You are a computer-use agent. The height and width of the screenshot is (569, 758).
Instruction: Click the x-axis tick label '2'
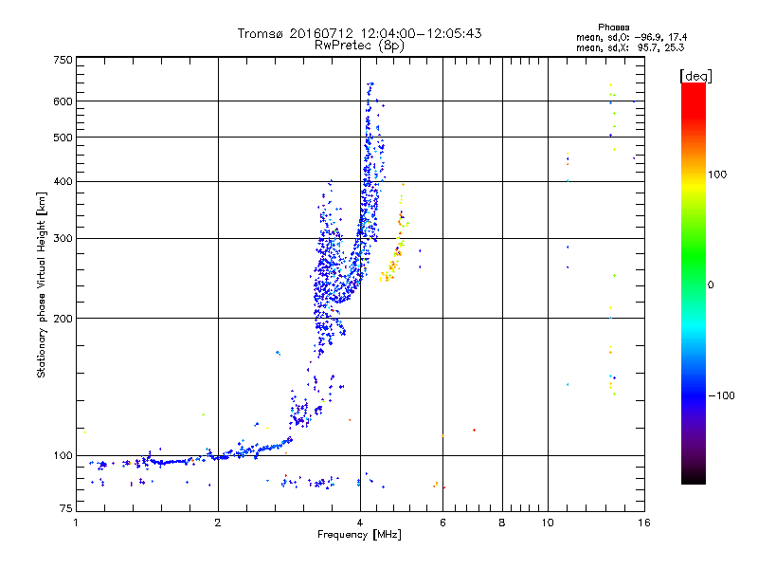coord(218,523)
